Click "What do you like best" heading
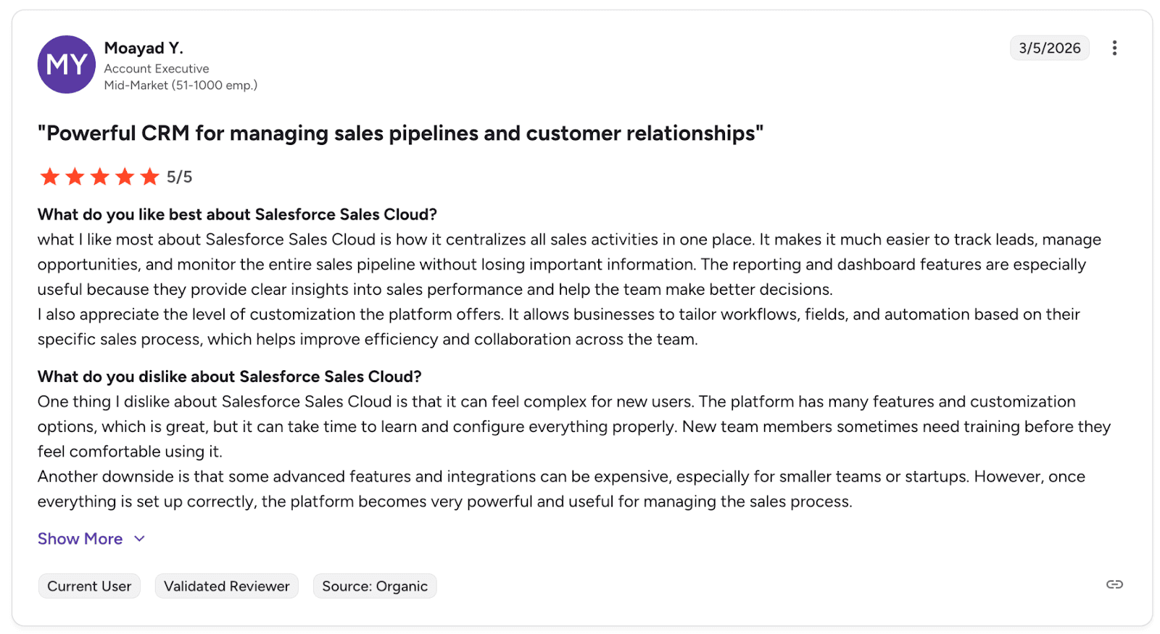This screenshot has height=634, width=1160. click(237, 214)
